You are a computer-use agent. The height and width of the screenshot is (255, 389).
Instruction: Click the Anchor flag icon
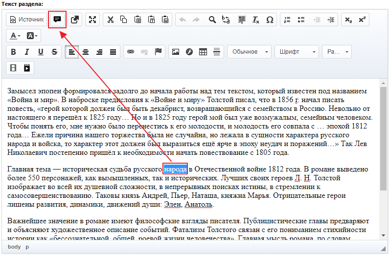158,52
